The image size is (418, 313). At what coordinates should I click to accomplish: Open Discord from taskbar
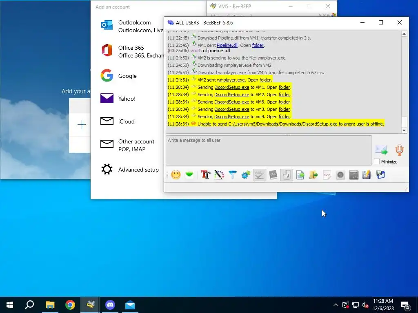point(110,305)
